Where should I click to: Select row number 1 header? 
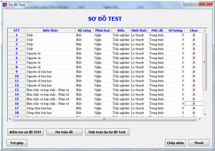16,35
